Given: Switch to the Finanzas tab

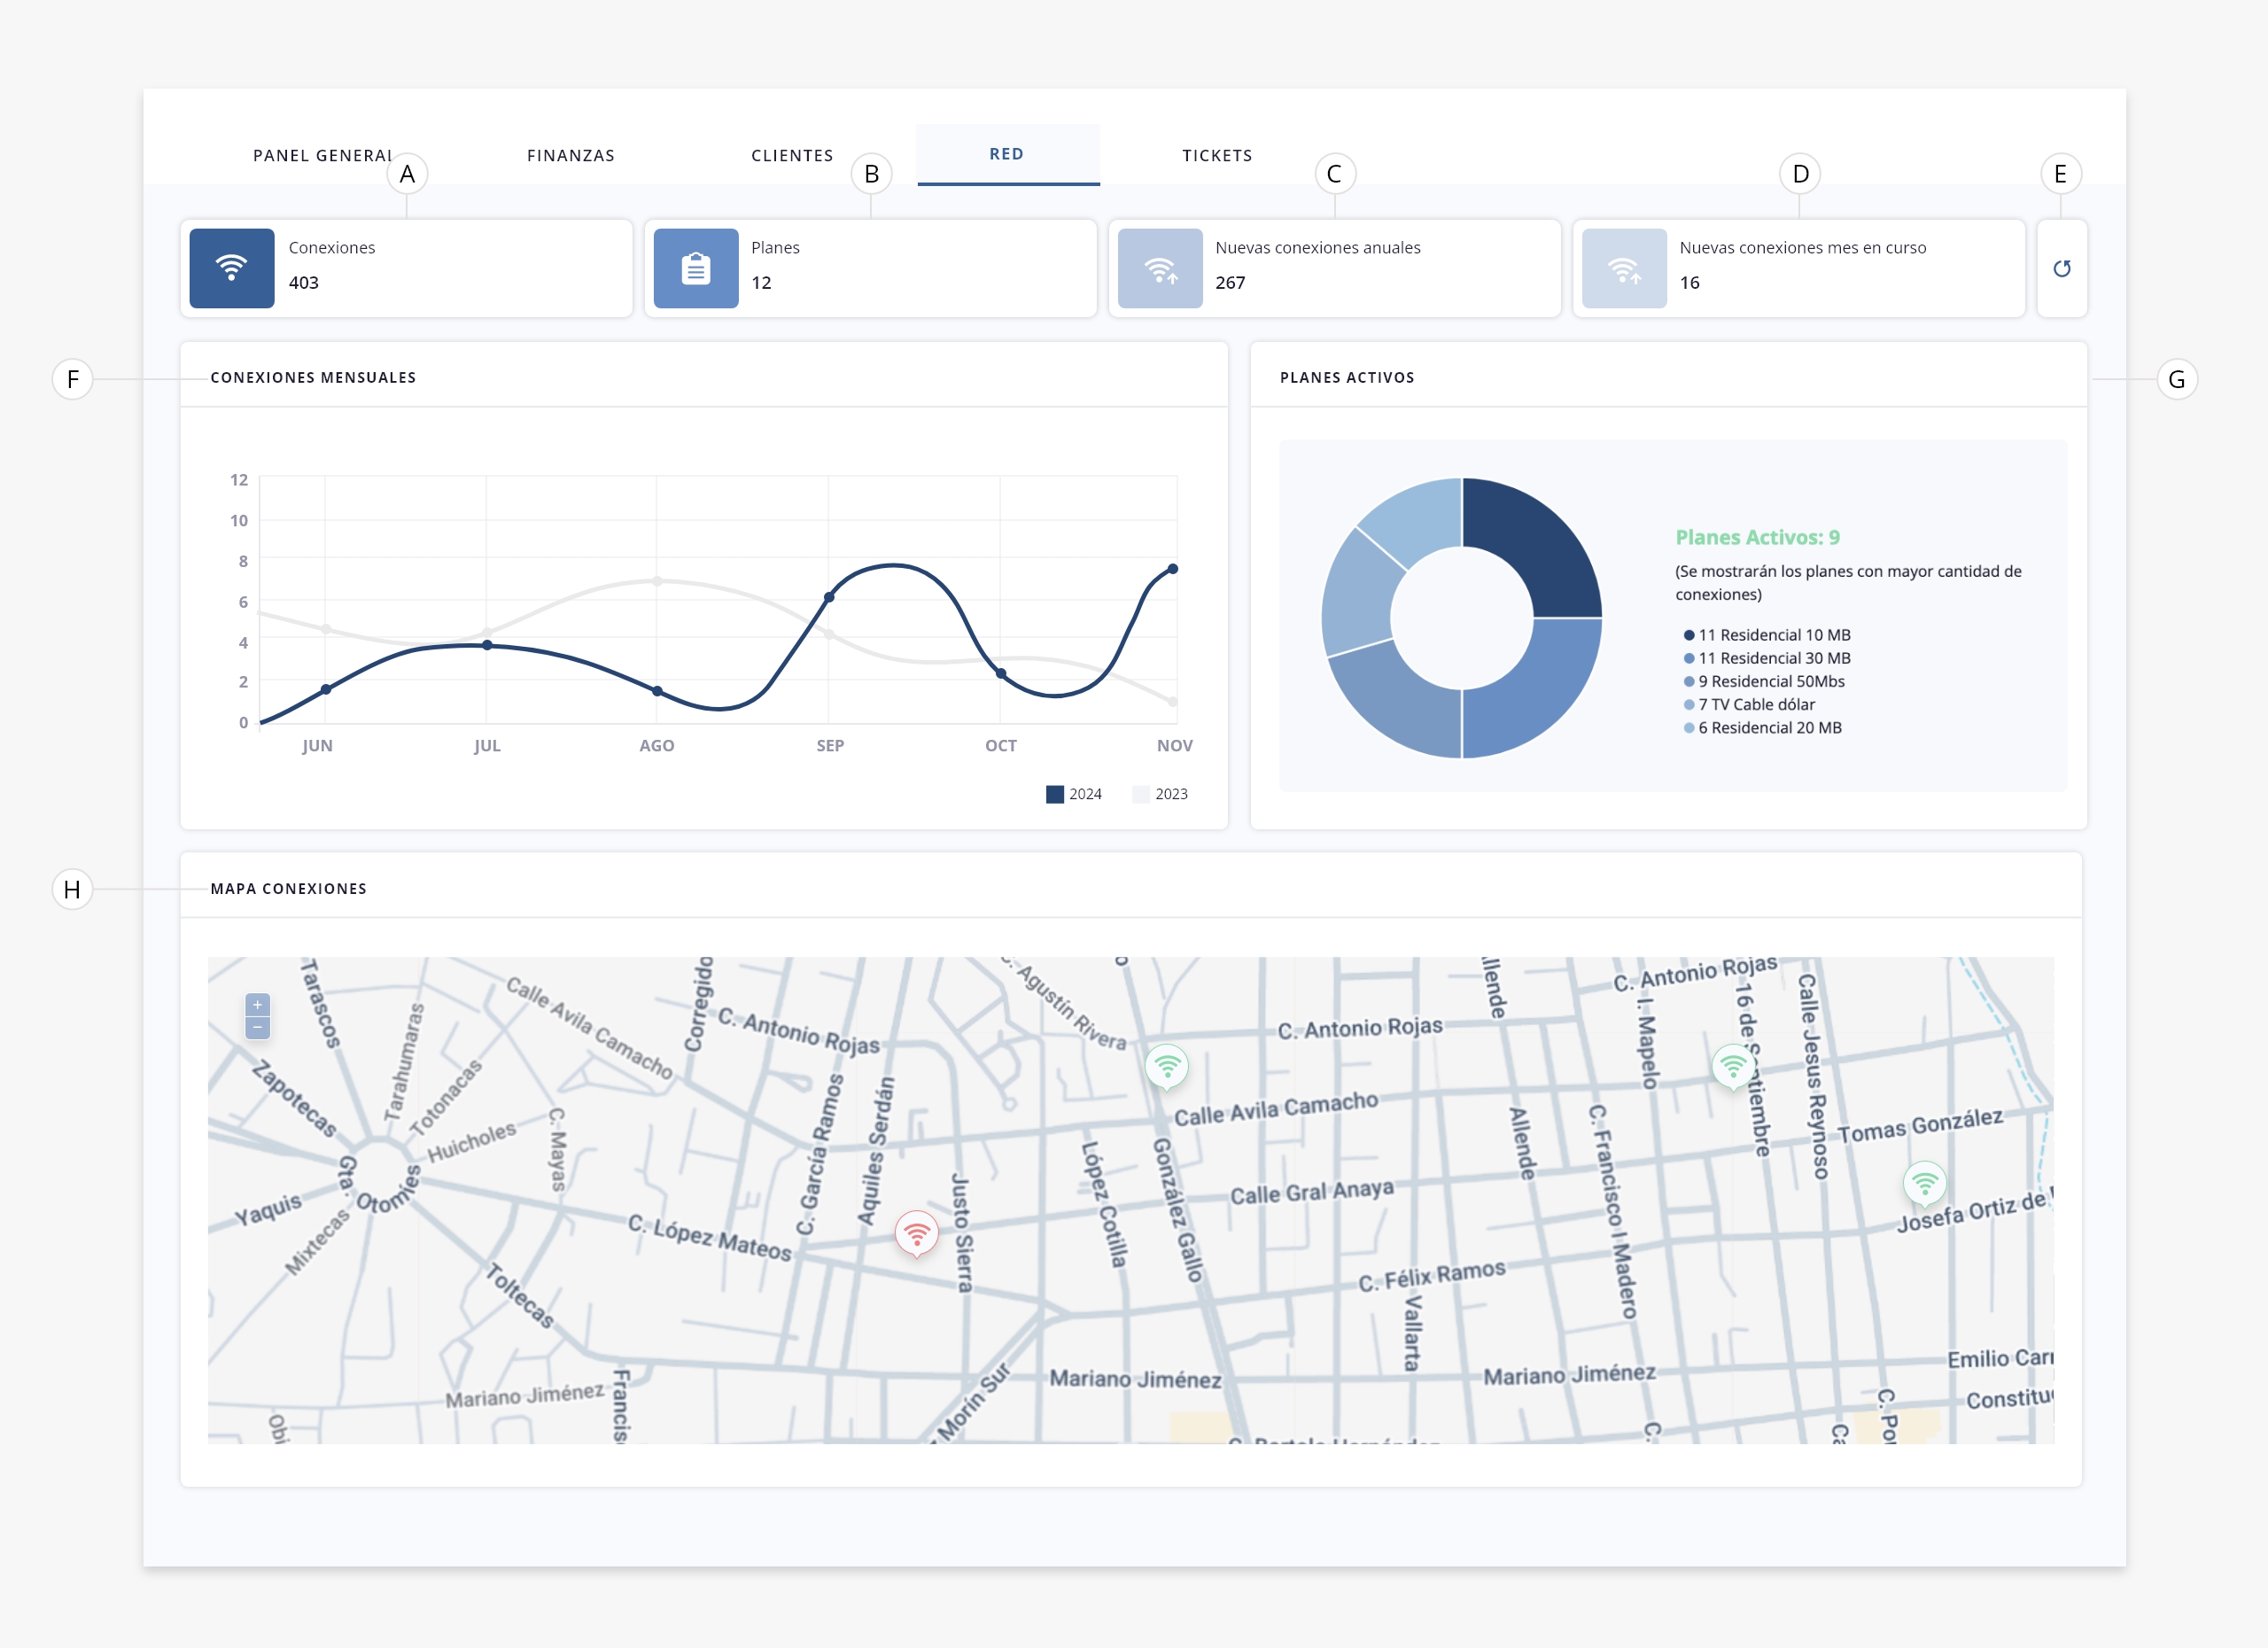Looking at the screenshot, I should click(x=570, y=155).
